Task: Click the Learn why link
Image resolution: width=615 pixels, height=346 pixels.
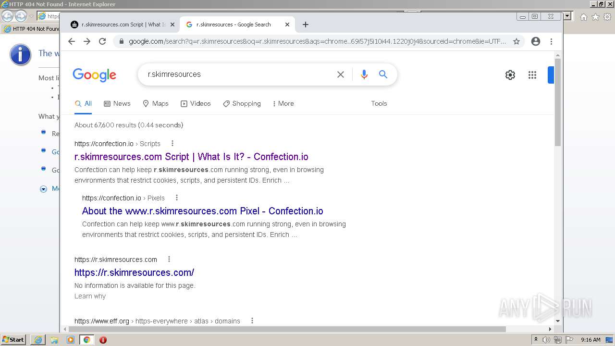Action: [90, 296]
